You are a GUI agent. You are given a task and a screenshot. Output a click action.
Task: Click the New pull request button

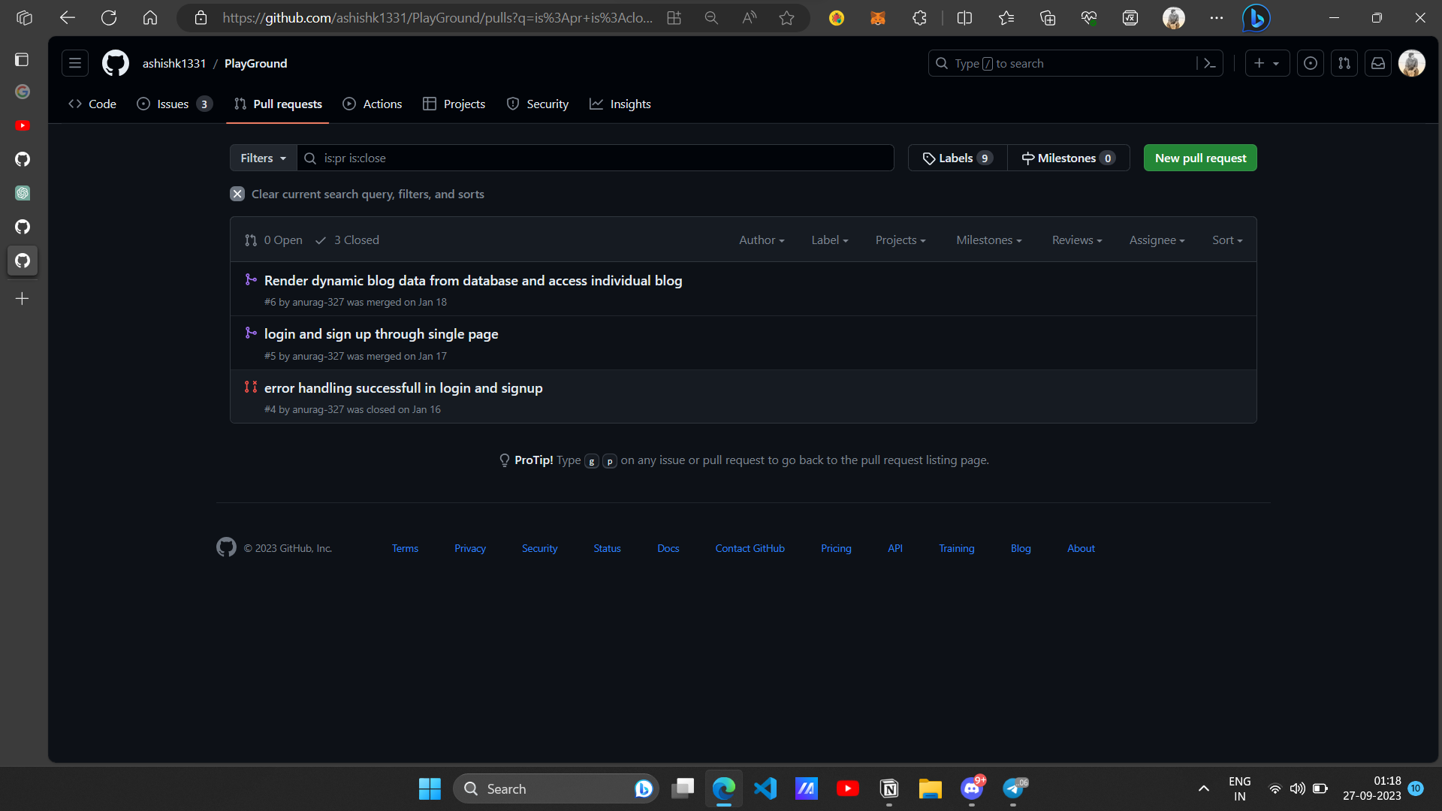pos(1200,158)
